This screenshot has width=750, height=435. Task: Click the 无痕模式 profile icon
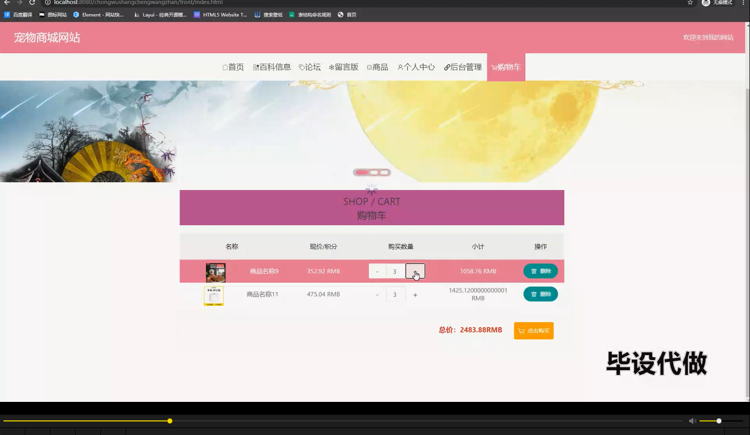[705, 3]
